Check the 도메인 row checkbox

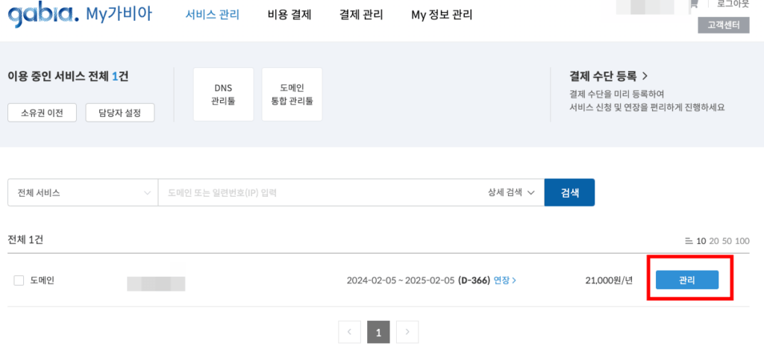coord(19,280)
